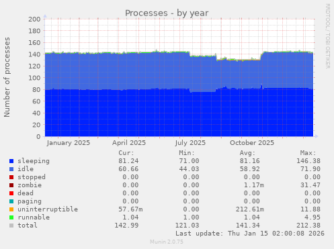Click the 'uninterruptible' legend label
This screenshot has height=249, width=334.
(x=48, y=209)
